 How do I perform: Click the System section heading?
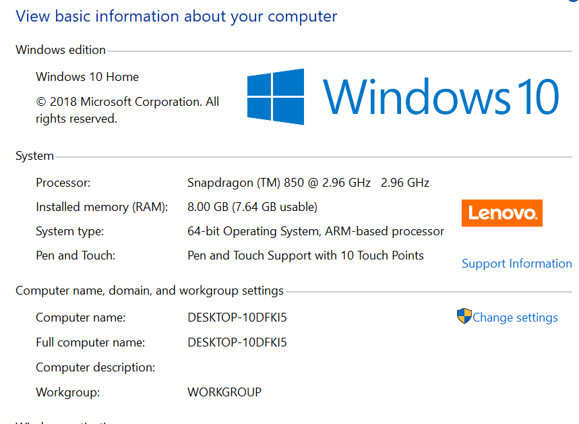[x=34, y=156]
